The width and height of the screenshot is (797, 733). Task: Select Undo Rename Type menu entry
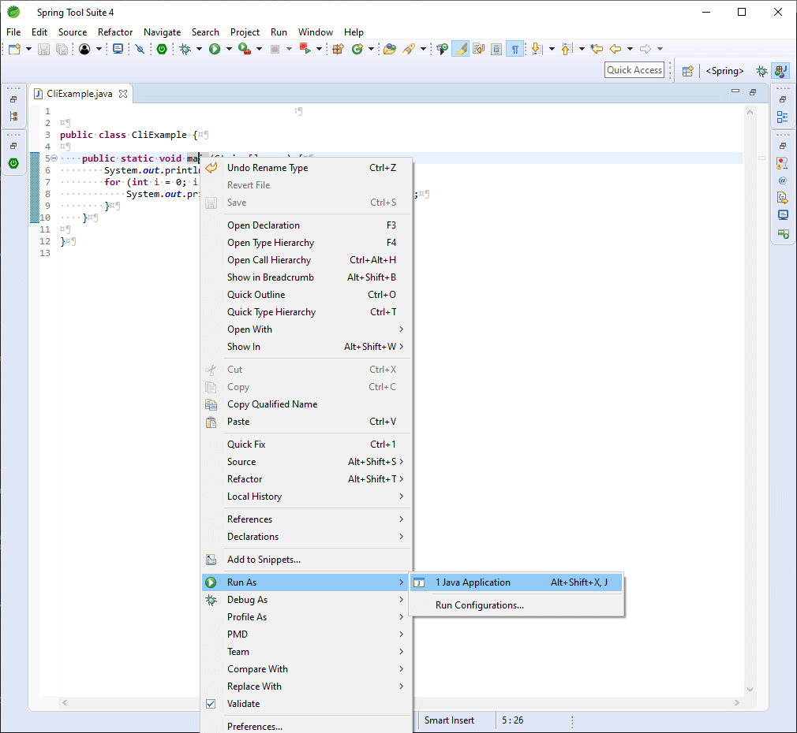(306, 168)
